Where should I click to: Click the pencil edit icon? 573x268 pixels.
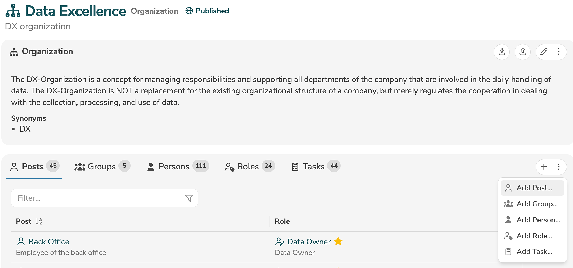[x=544, y=52]
